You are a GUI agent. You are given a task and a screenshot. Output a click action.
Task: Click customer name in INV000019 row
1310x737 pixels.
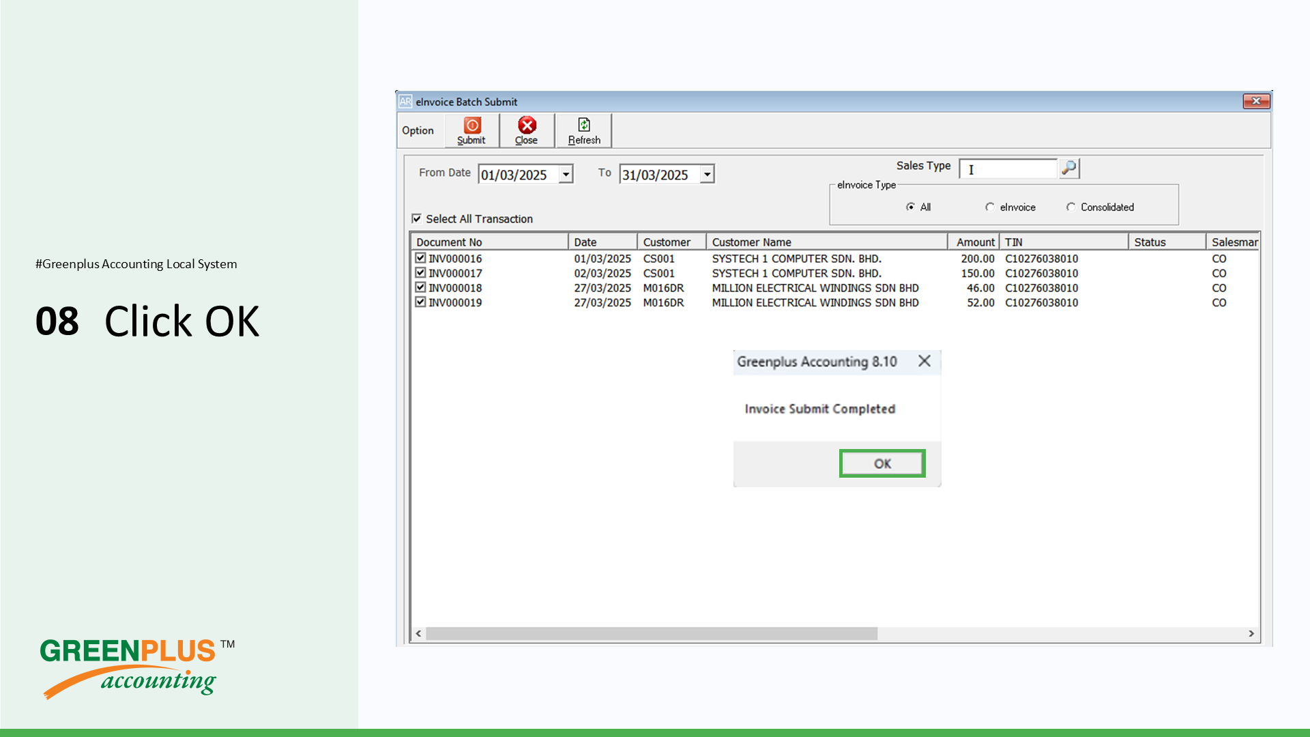[x=815, y=302]
